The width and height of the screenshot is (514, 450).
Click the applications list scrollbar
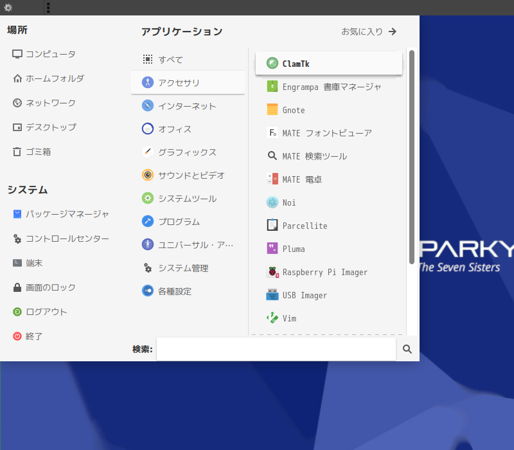coord(412,157)
